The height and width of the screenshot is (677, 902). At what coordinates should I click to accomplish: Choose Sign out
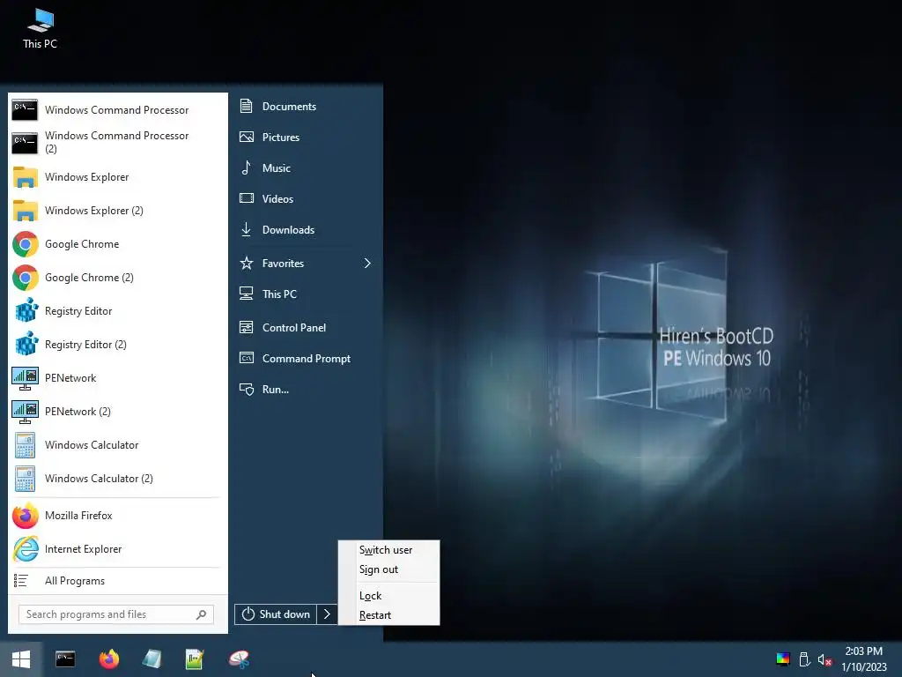pyautogui.click(x=388, y=569)
